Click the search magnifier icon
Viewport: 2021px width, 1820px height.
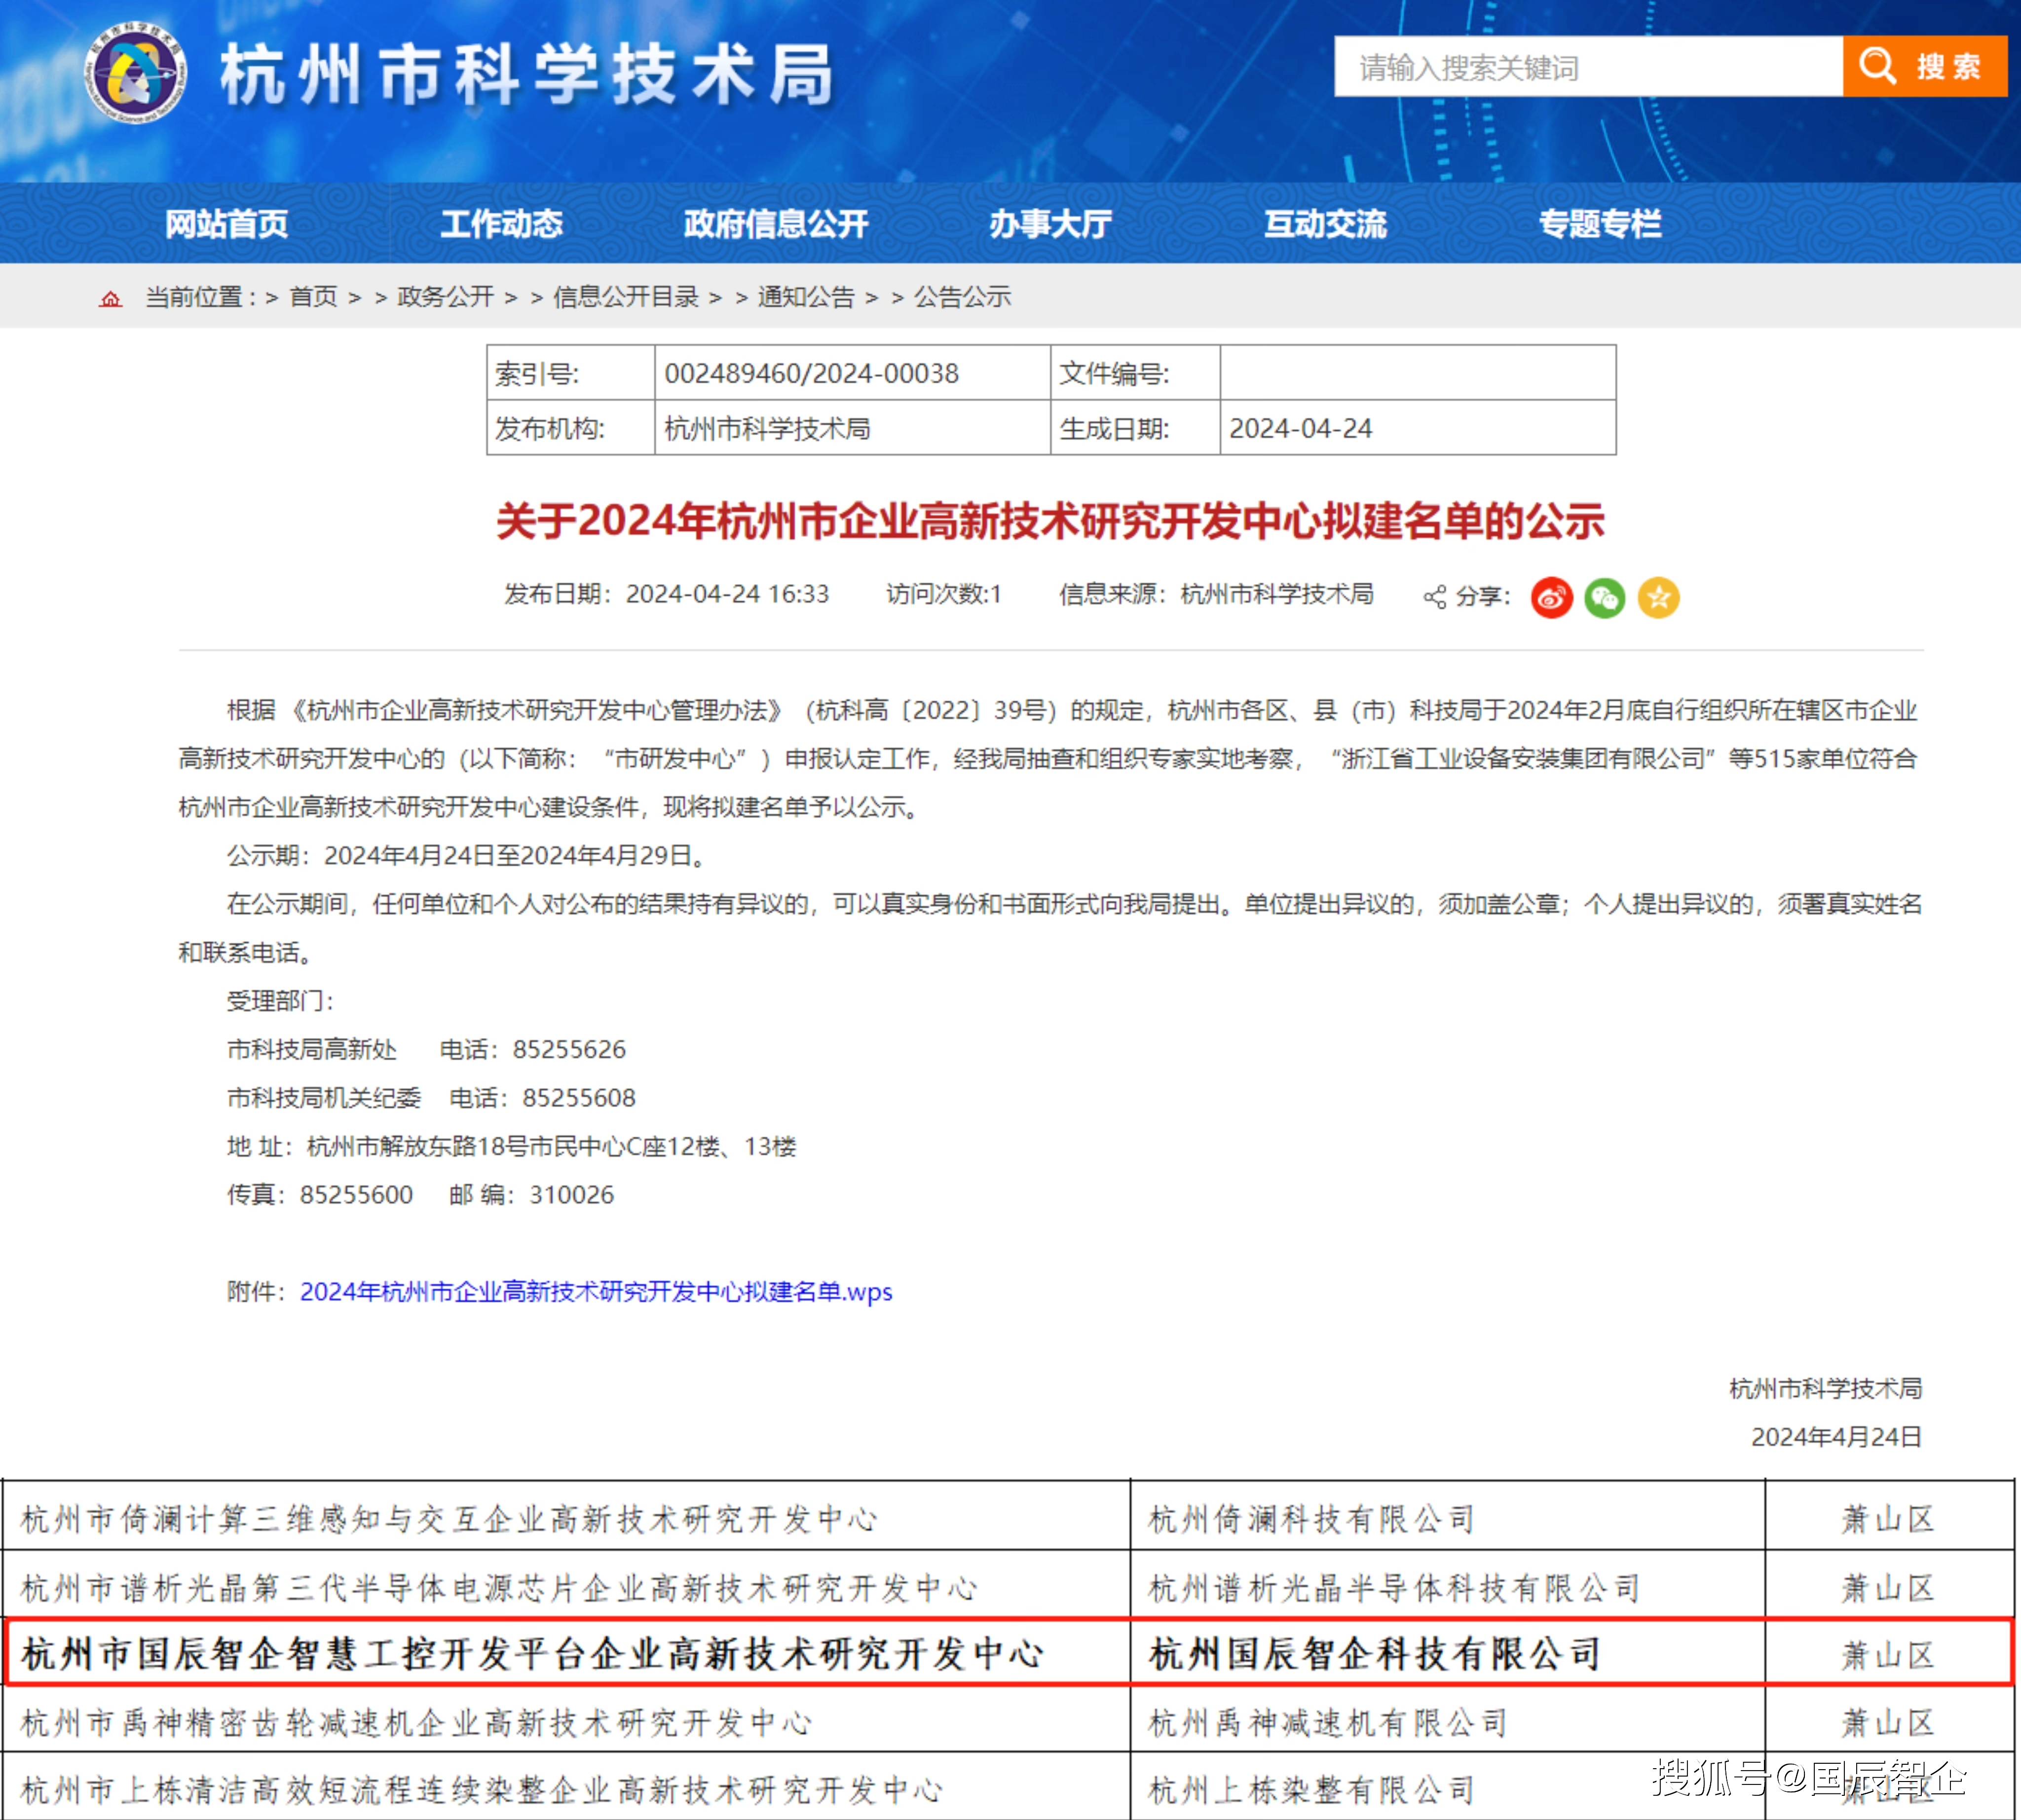[x=1877, y=67]
